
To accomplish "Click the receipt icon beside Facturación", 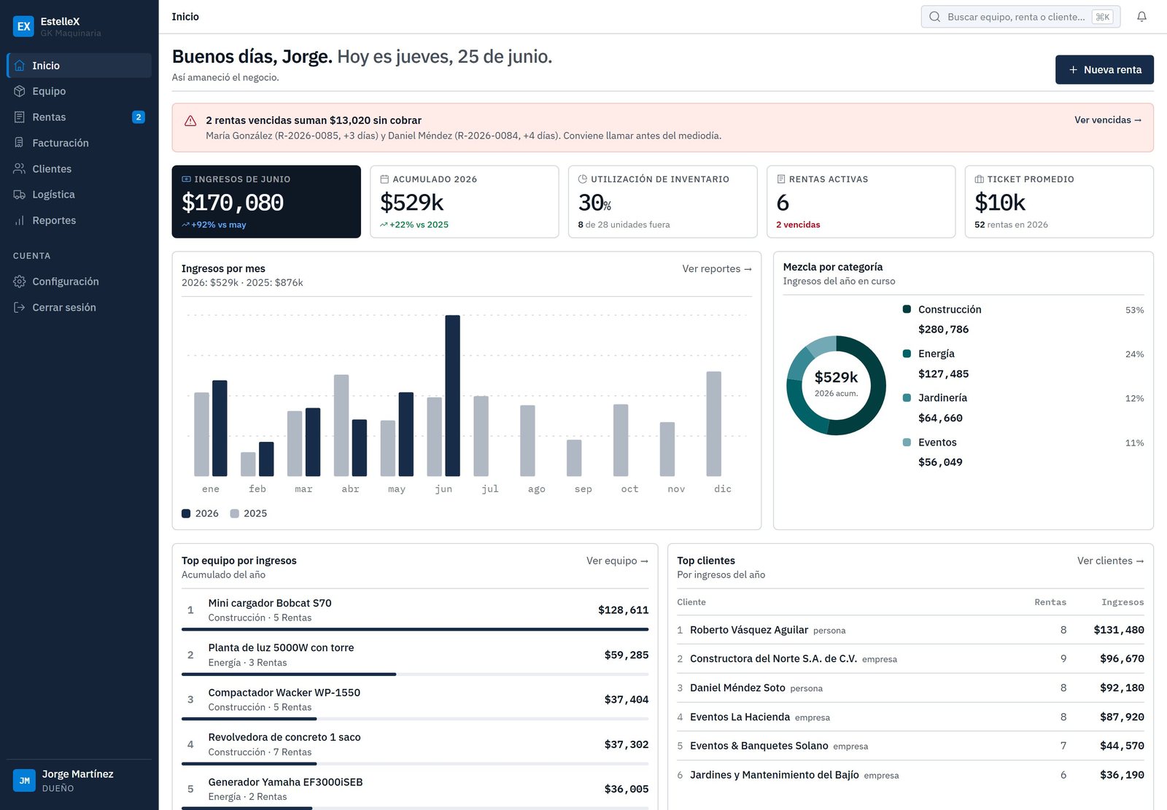I will pyautogui.click(x=20, y=143).
